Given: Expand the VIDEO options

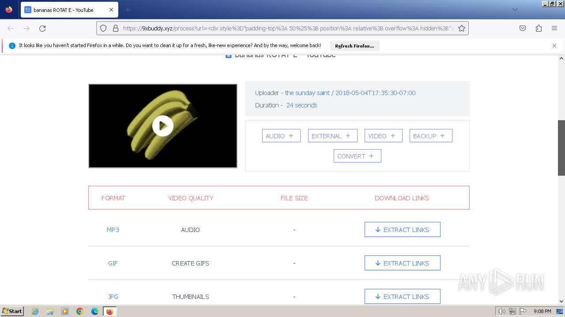Looking at the screenshot, I should point(384,136).
